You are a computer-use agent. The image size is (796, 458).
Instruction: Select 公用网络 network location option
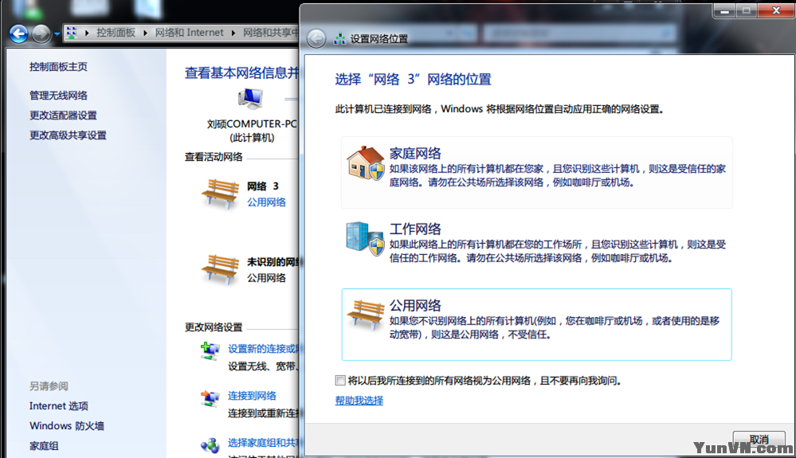coord(536,325)
